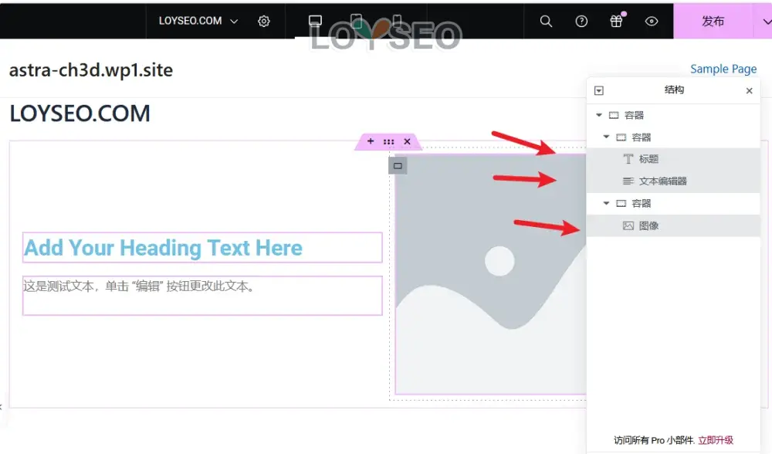The image size is (772, 454).
Task: Select the Add Your Heading Text Here heading
Action: tap(202, 248)
